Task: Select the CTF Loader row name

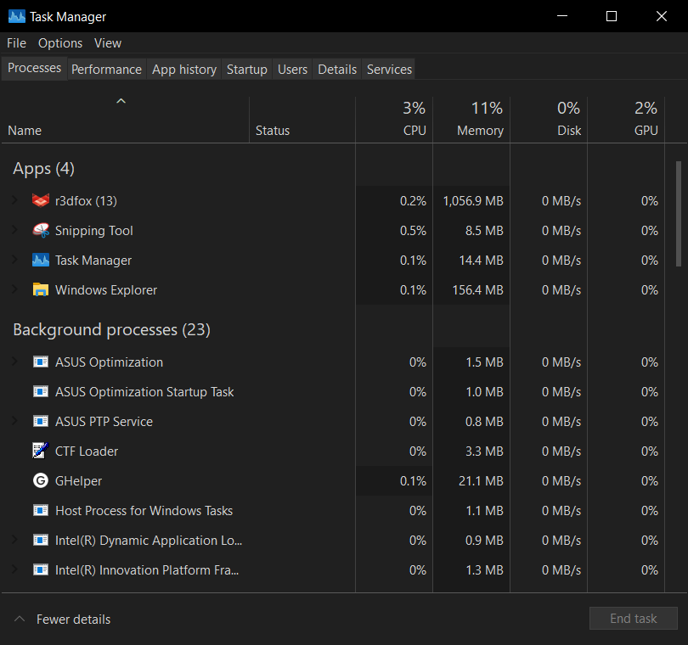Action: click(87, 451)
